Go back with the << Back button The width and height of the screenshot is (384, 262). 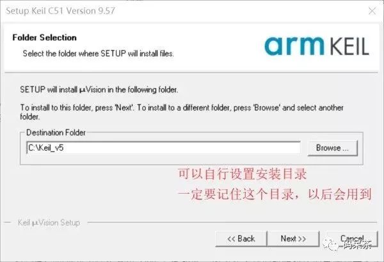[x=241, y=238]
